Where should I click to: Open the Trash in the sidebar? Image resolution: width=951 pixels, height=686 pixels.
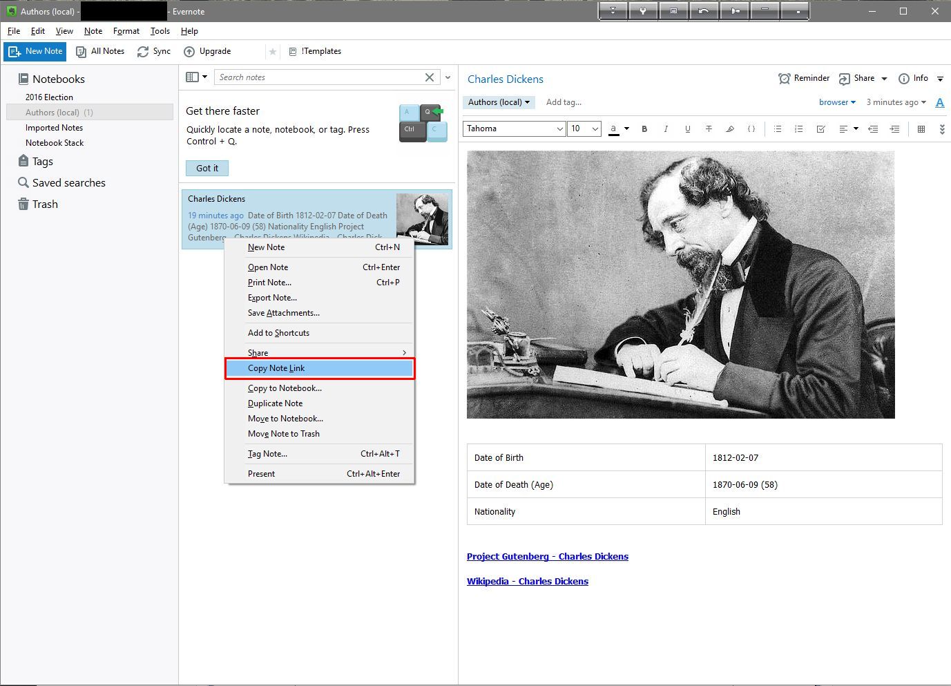point(45,204)
